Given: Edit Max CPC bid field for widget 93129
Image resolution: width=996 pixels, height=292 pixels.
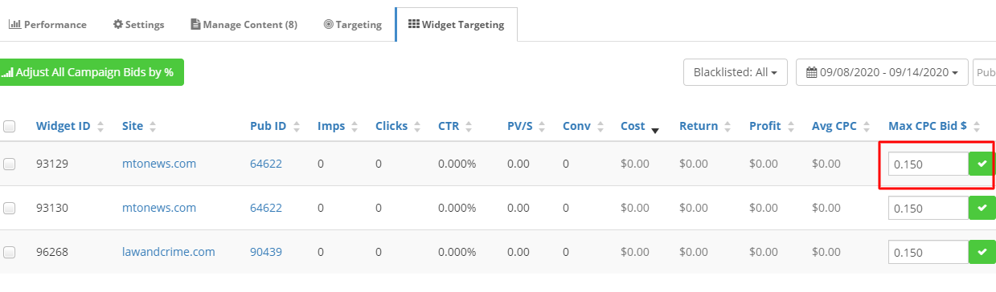Looking at the screenshot, I should coord(928,164).
